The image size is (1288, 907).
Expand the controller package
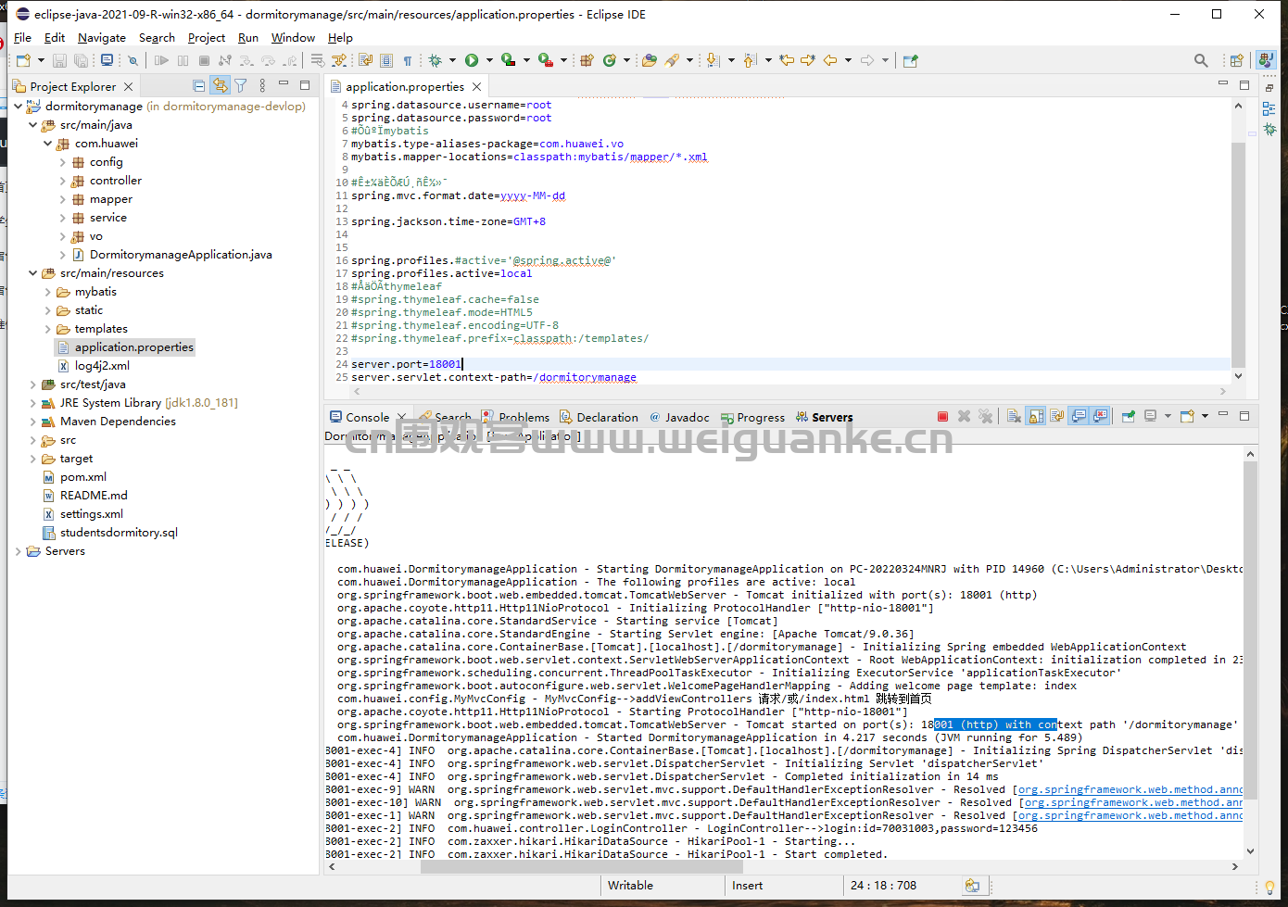point(63,181)
